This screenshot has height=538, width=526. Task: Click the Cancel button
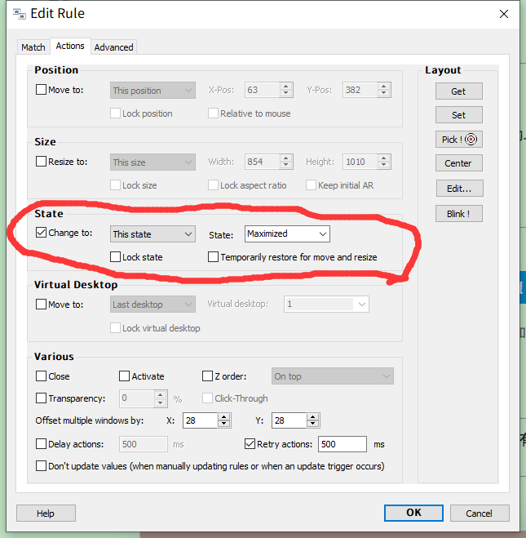(x=479, y=513)
